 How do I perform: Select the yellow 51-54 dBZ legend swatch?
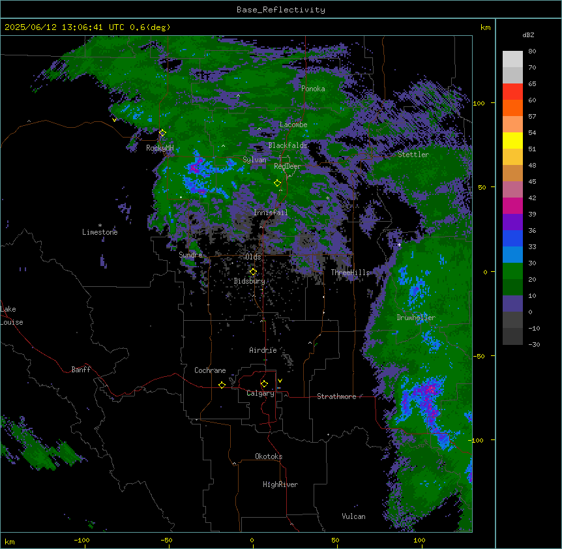[x=512, y=140]
